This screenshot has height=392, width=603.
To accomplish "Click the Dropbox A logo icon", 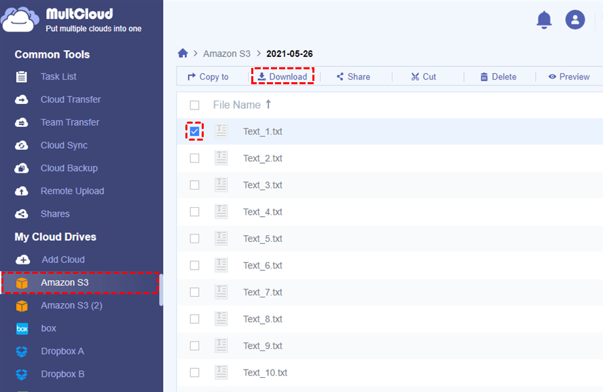I will click(22, 352).
